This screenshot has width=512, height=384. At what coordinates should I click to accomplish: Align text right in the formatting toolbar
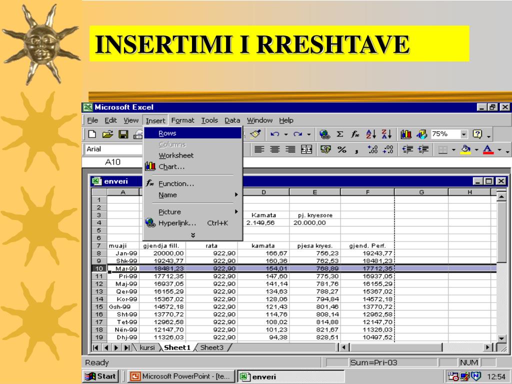(290, 149)
